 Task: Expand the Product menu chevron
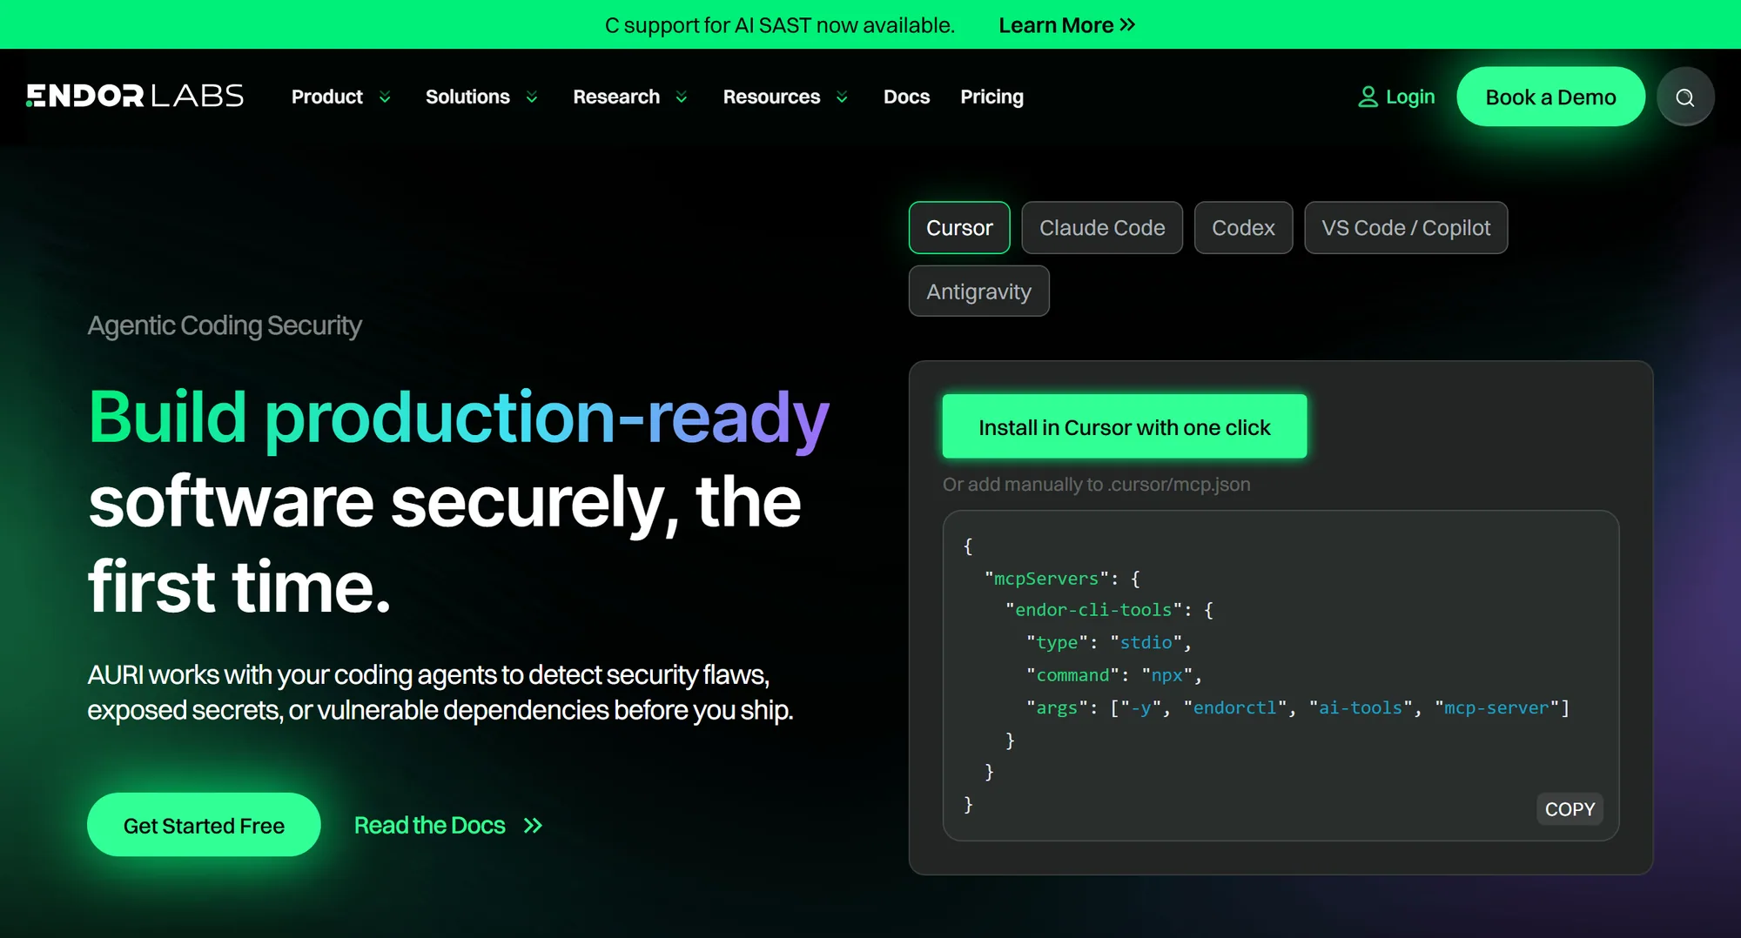click(x=385, y=97)
